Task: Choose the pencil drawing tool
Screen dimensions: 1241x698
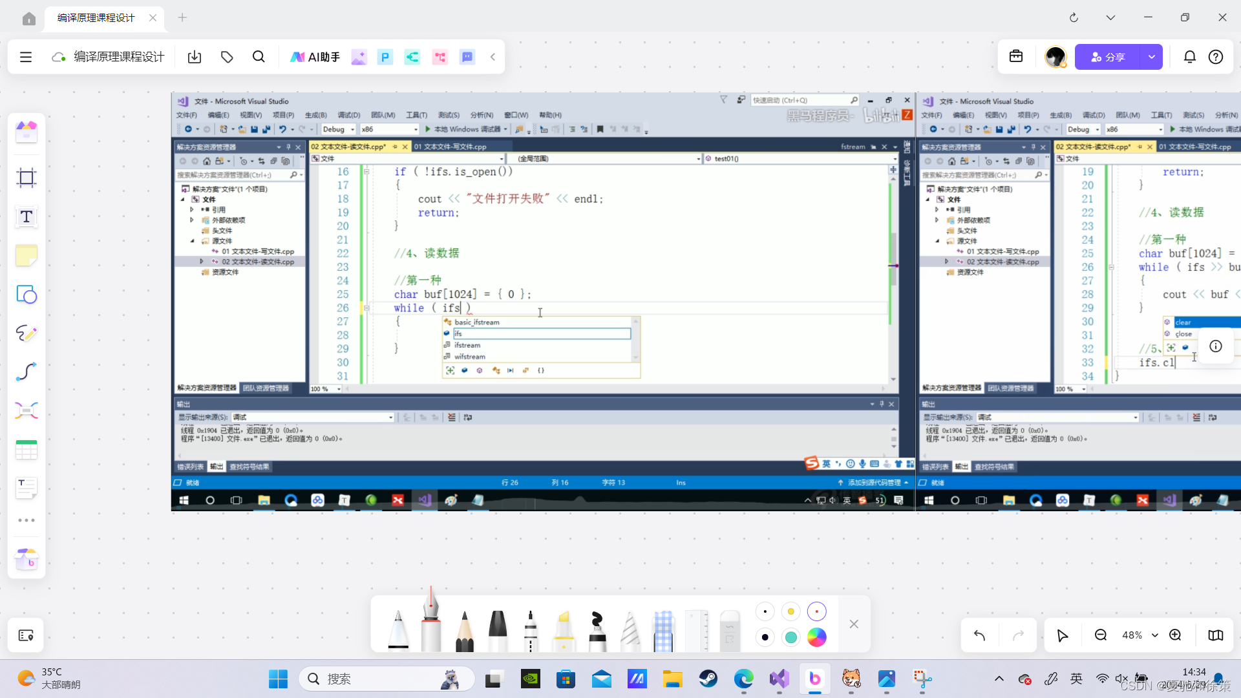Action: pos(464,631)
